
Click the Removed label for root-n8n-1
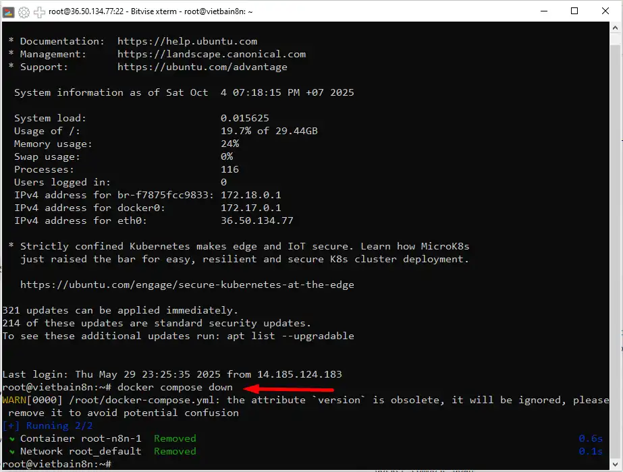pyautogui.click(x=174, y=438)
